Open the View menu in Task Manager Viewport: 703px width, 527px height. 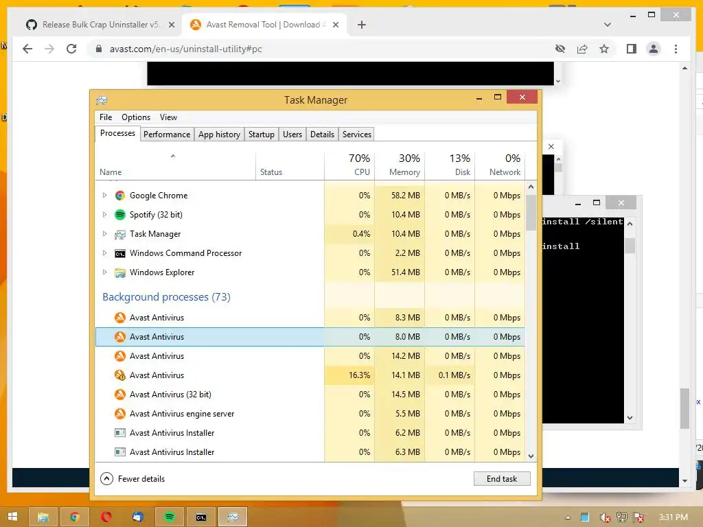[x=169, y=117]
